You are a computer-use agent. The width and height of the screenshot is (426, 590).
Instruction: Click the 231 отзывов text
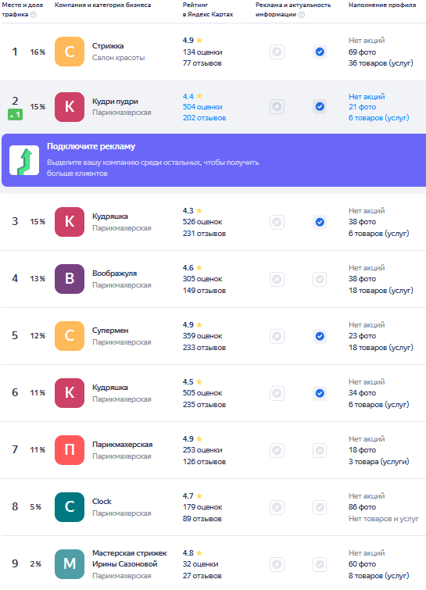204,234
